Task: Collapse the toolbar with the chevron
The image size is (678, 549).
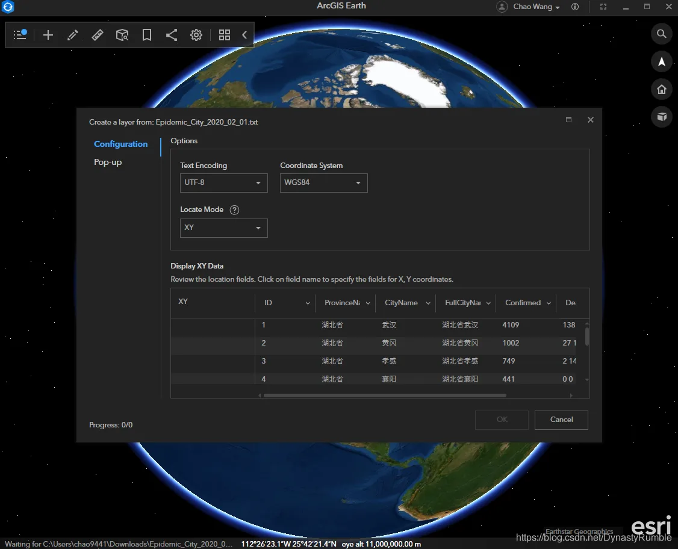Action: [244, 35]
